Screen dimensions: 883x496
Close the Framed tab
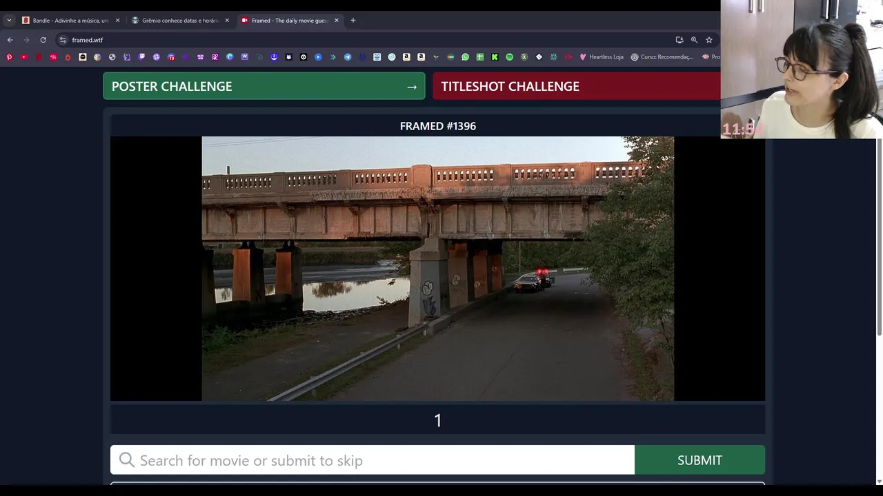[337, 21]
